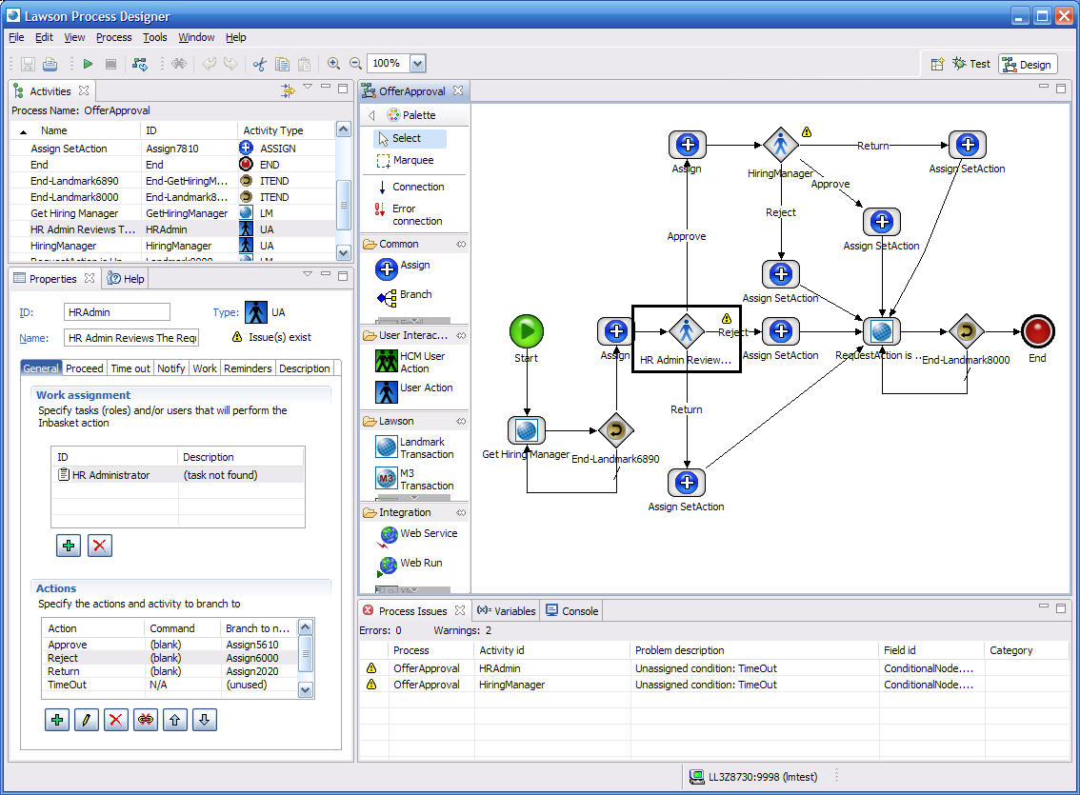Image resolution: width=1080 pixels, height=795 pixels.
Task: Select the End node on the canvas
Action: (x=1037, y=331)
